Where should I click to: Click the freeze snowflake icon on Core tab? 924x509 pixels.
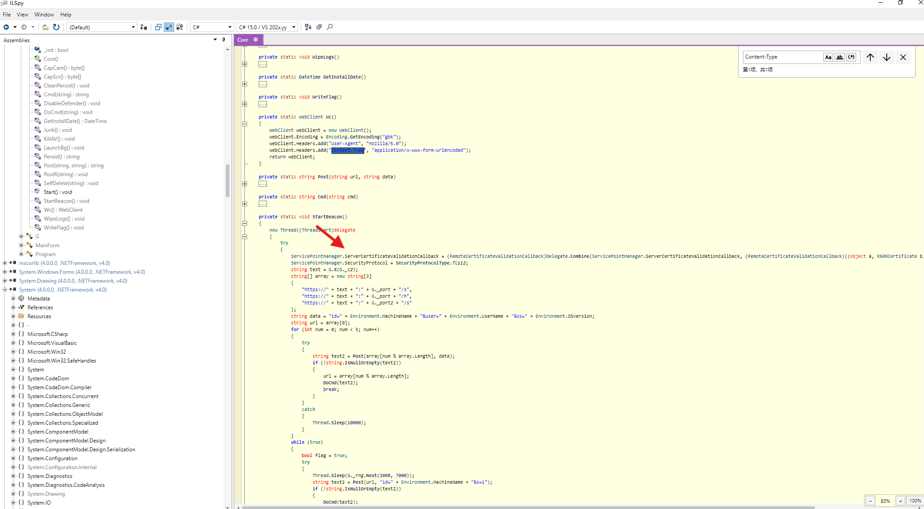coord(256,39)
